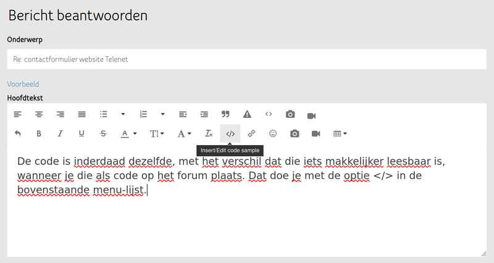This screenshot has height=263, width=494.
Task: Focus the Onderwerp subject field
Action: point(246,59)
